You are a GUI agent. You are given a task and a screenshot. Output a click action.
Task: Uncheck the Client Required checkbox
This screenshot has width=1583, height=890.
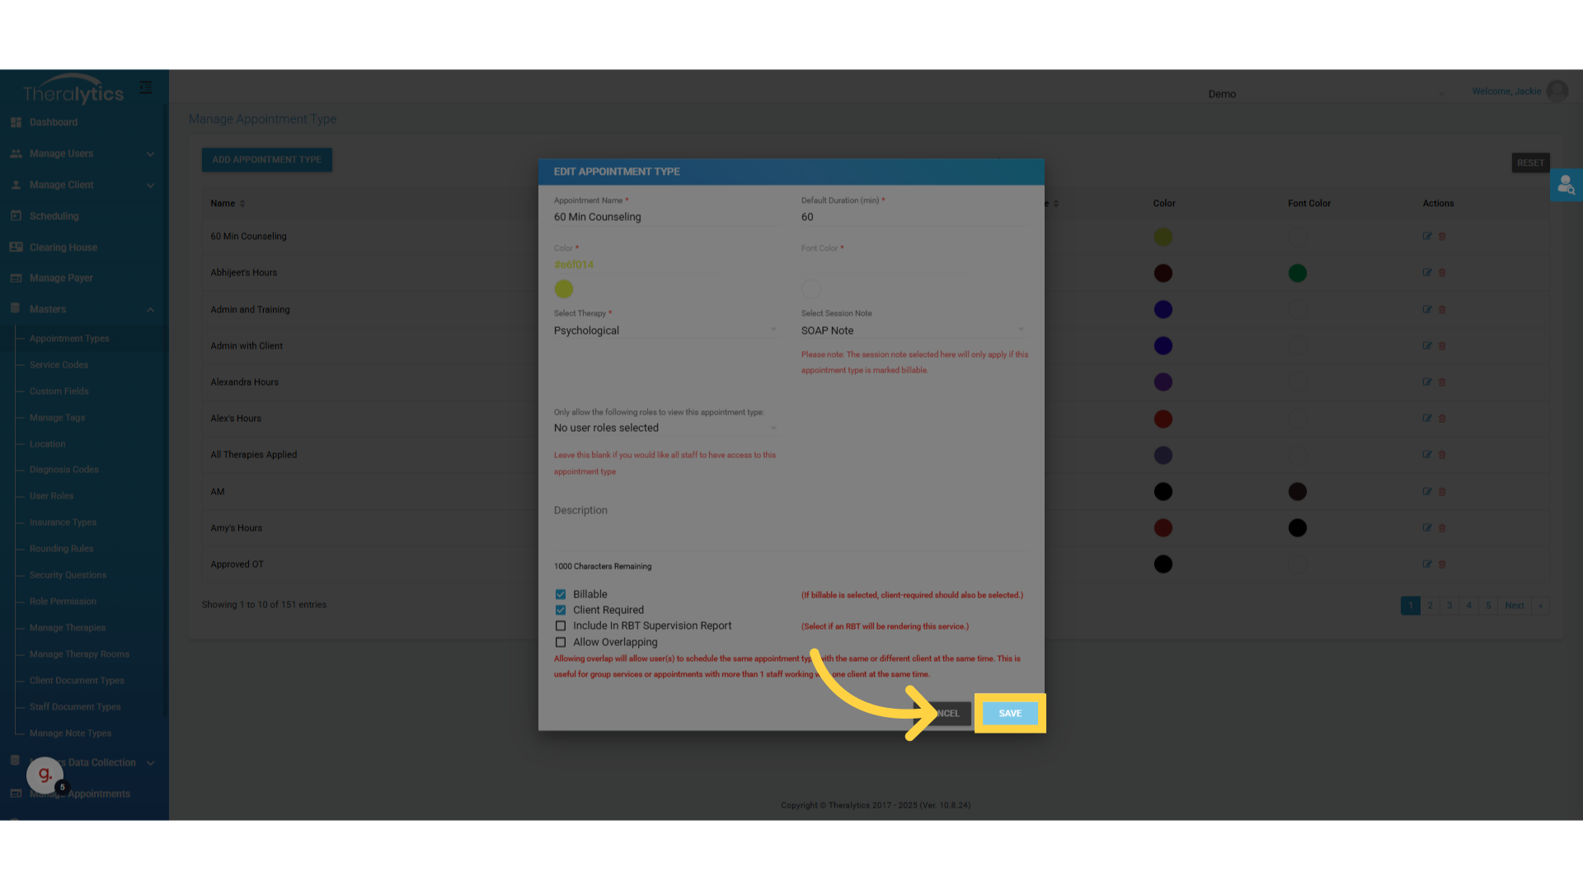[x=561, y=610]
